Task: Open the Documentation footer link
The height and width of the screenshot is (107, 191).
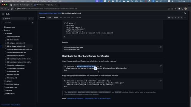Action: [6, 105]
